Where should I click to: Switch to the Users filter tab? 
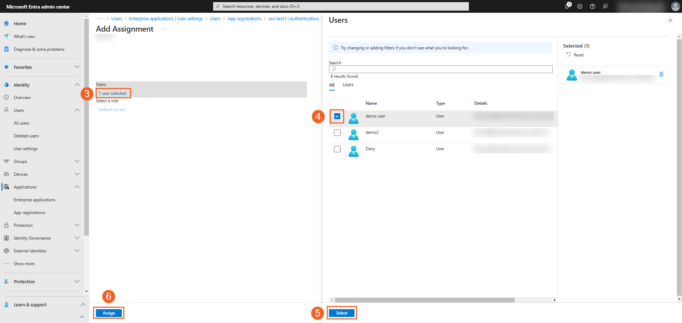[348, 85]
